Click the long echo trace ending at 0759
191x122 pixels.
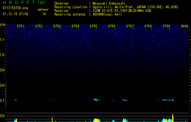point(168,100)
